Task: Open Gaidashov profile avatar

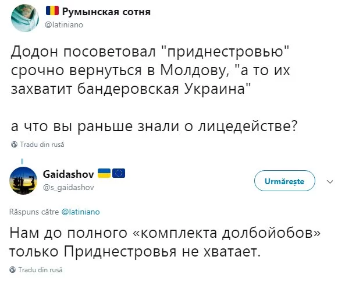Action: 23,181
